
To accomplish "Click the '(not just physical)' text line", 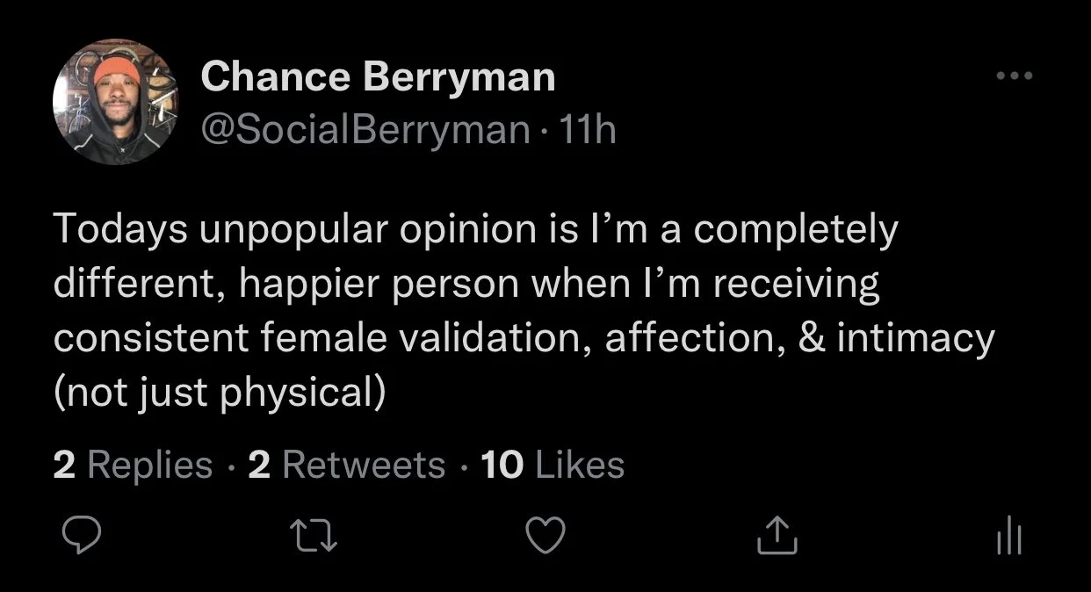I will pyautogui.click(x=220, y=393).
